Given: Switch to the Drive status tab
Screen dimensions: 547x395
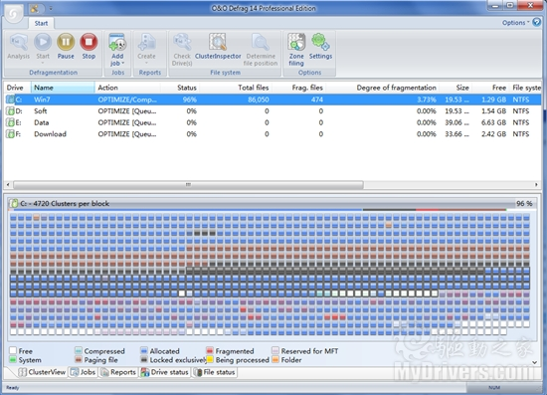Looking at the screenshot, I should coord(165,372).
